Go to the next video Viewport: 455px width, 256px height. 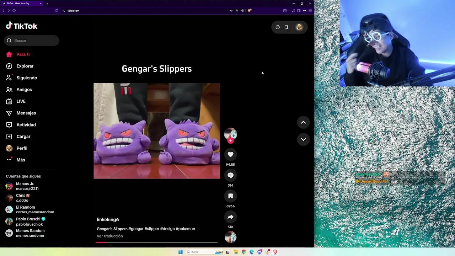coord(303,139)
